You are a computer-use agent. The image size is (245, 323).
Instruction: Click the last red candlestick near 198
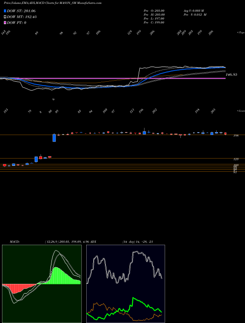[225, 134]
